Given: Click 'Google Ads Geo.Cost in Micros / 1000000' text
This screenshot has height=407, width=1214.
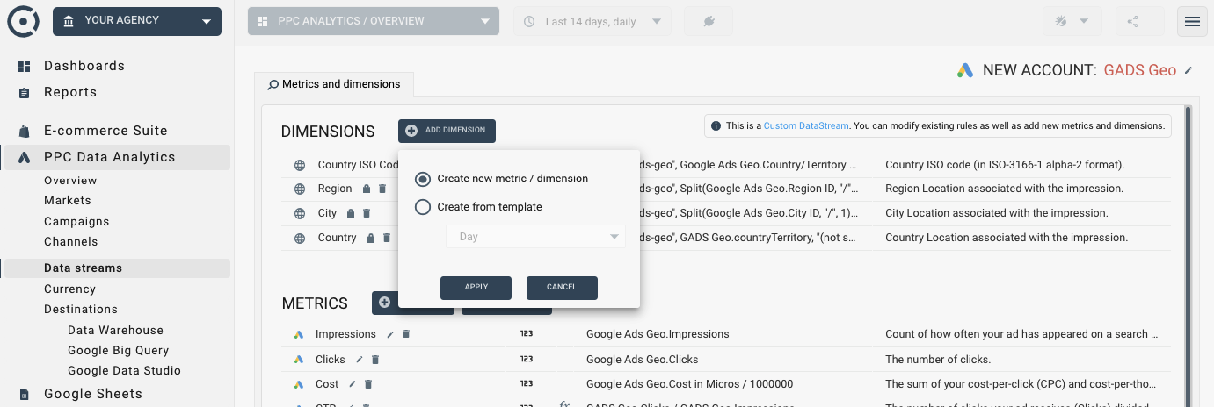Looking at the screenshot, I should pyautogui.click(x=689, y=384).
